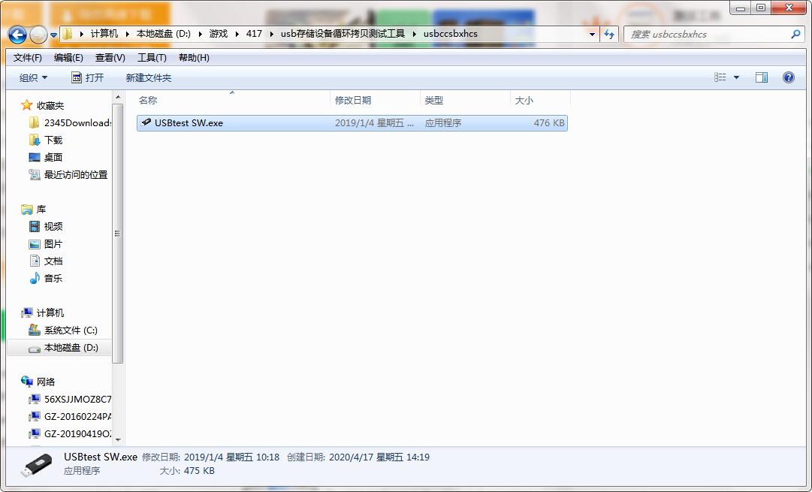Open 2345Downloads in favorites
Screen dimensions: 812x492
(77, 122)
